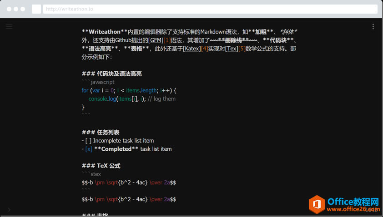This screenshot has width=383, height=217.
Task: Click the italic *斜体* text
Action: [x=288, y=32]
